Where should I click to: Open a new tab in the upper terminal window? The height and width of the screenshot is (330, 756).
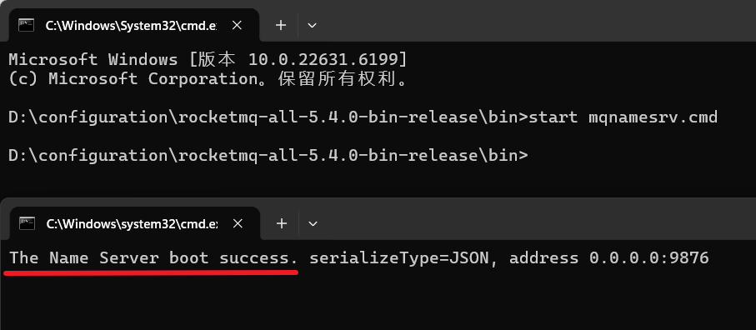click(281, 25)
